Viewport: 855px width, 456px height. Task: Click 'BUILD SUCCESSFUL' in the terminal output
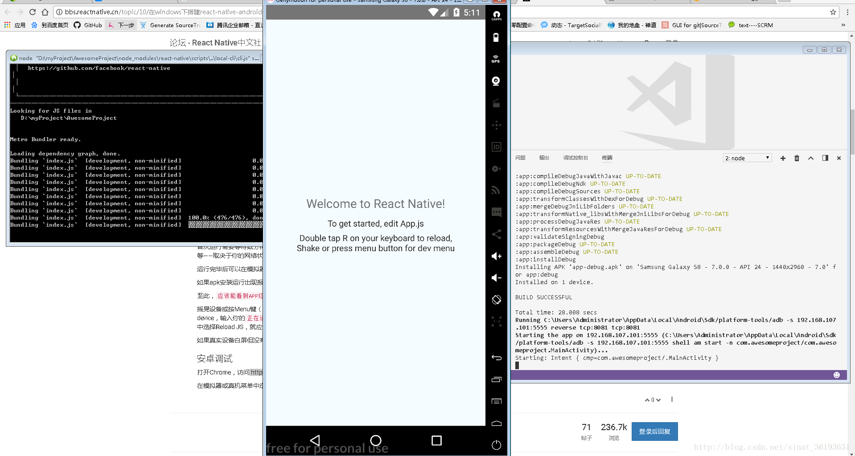coord(543,297)
